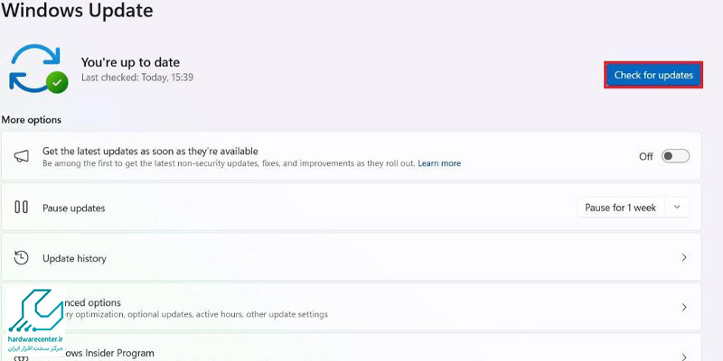Open Windows Insider Program chevron
The height and width of the screenshot is (361, 723).
684,356
